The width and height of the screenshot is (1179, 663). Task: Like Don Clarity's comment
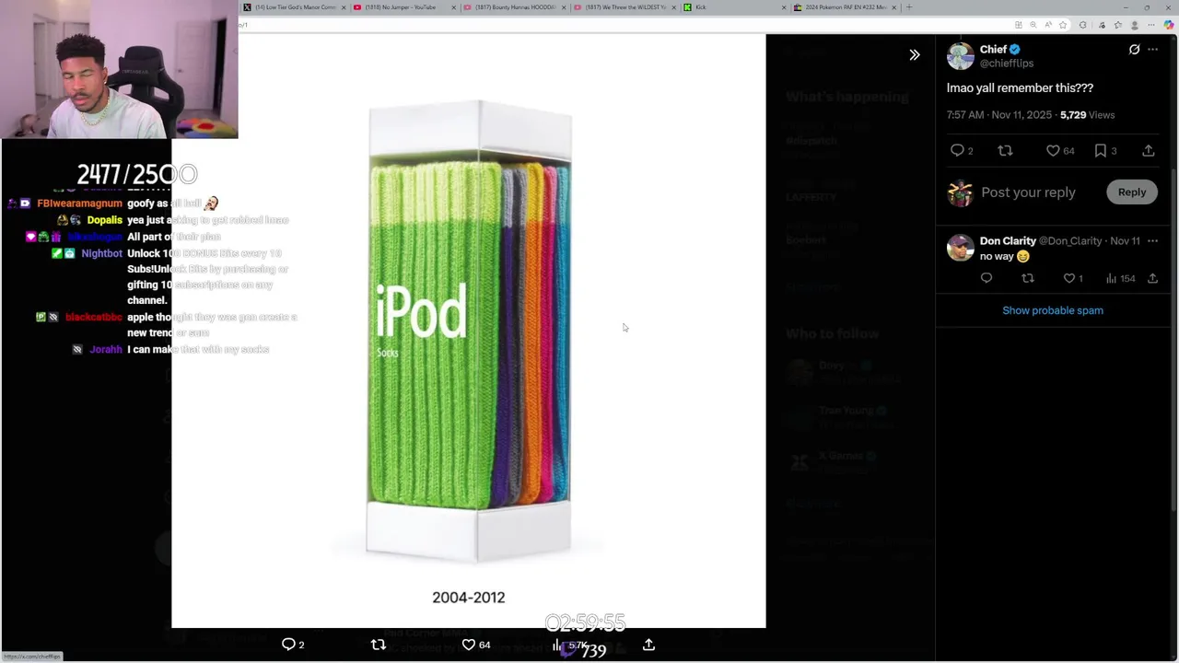click(x=1073, y=278)
